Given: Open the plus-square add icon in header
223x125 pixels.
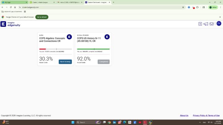Looking at the screenshot, I should 200,24.
